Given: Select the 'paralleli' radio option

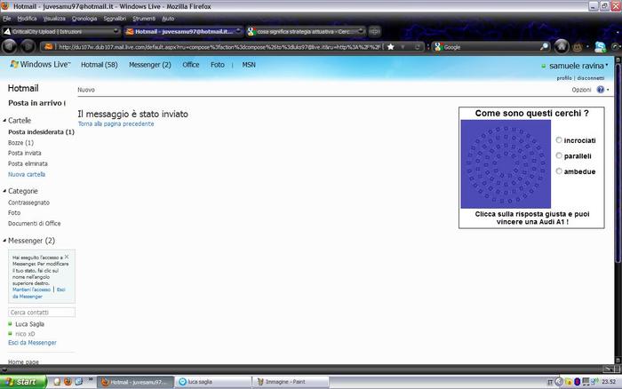Looking at the screenshot, I should pyautogui.click(x=559, y=155).
